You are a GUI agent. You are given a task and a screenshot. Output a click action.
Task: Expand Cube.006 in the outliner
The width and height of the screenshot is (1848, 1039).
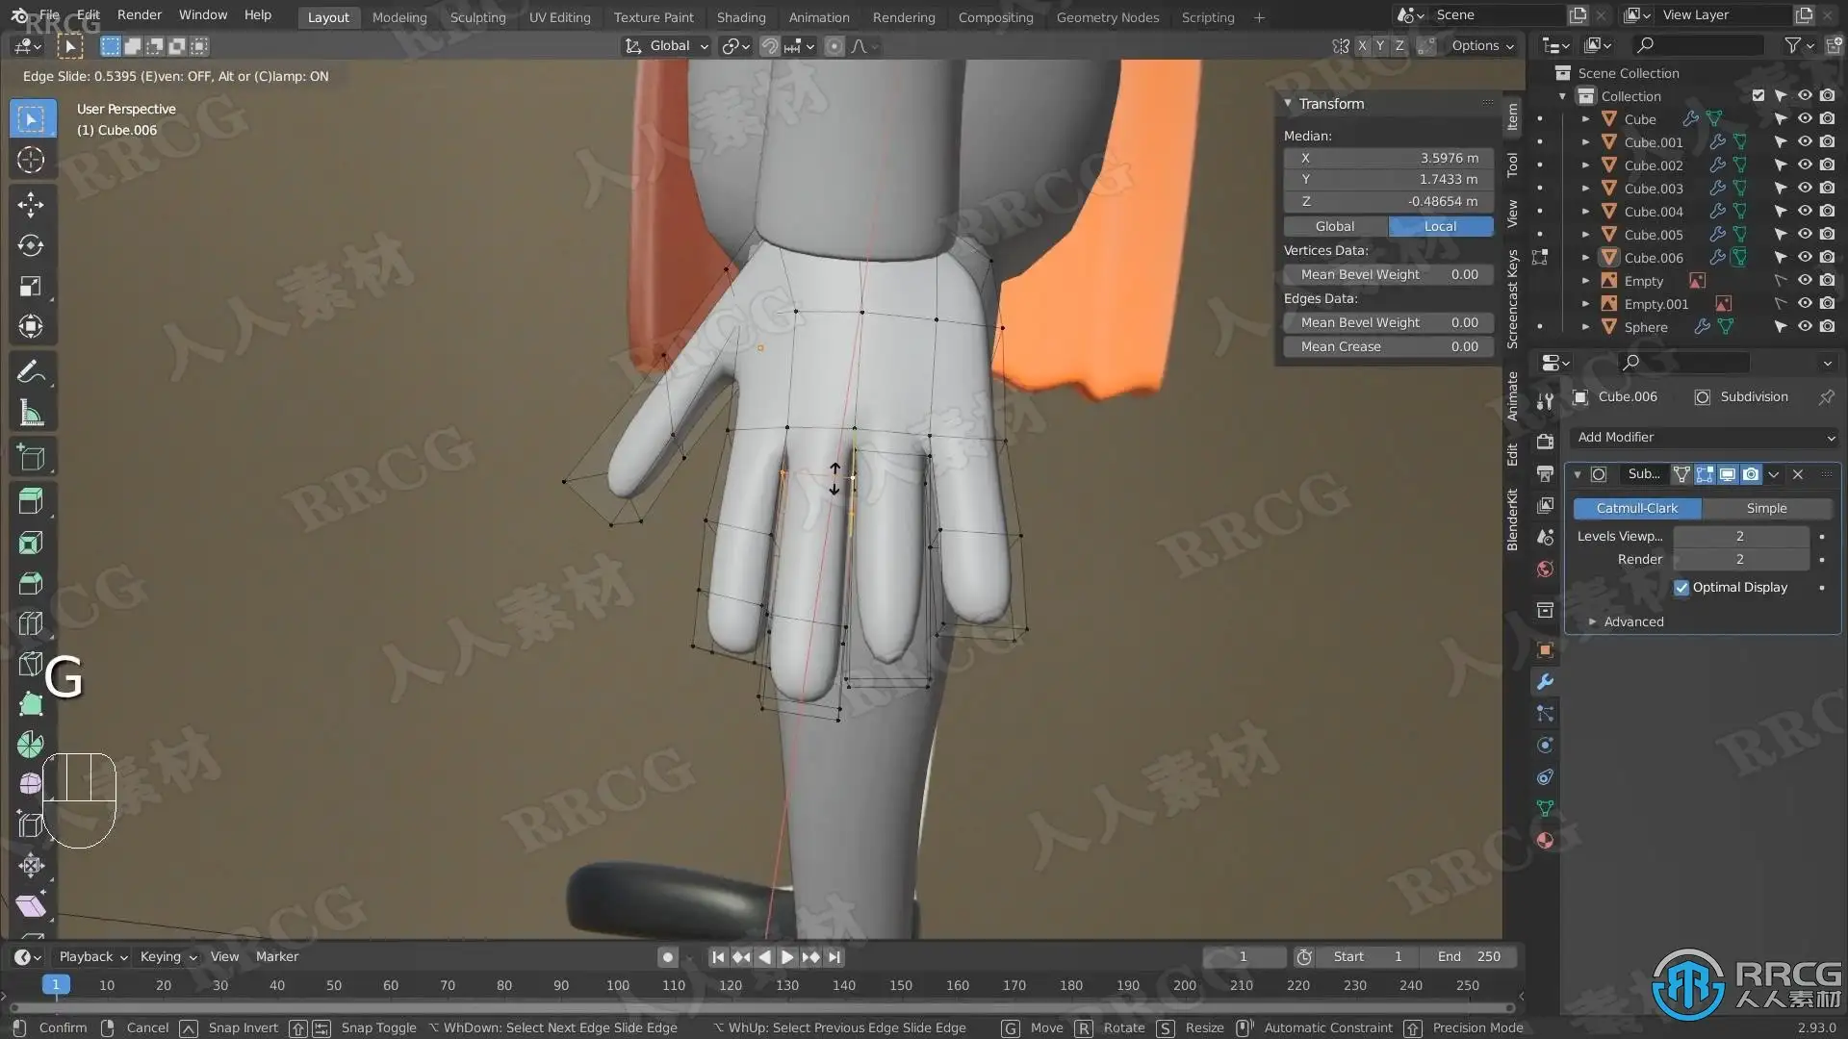click(1585, 258)
